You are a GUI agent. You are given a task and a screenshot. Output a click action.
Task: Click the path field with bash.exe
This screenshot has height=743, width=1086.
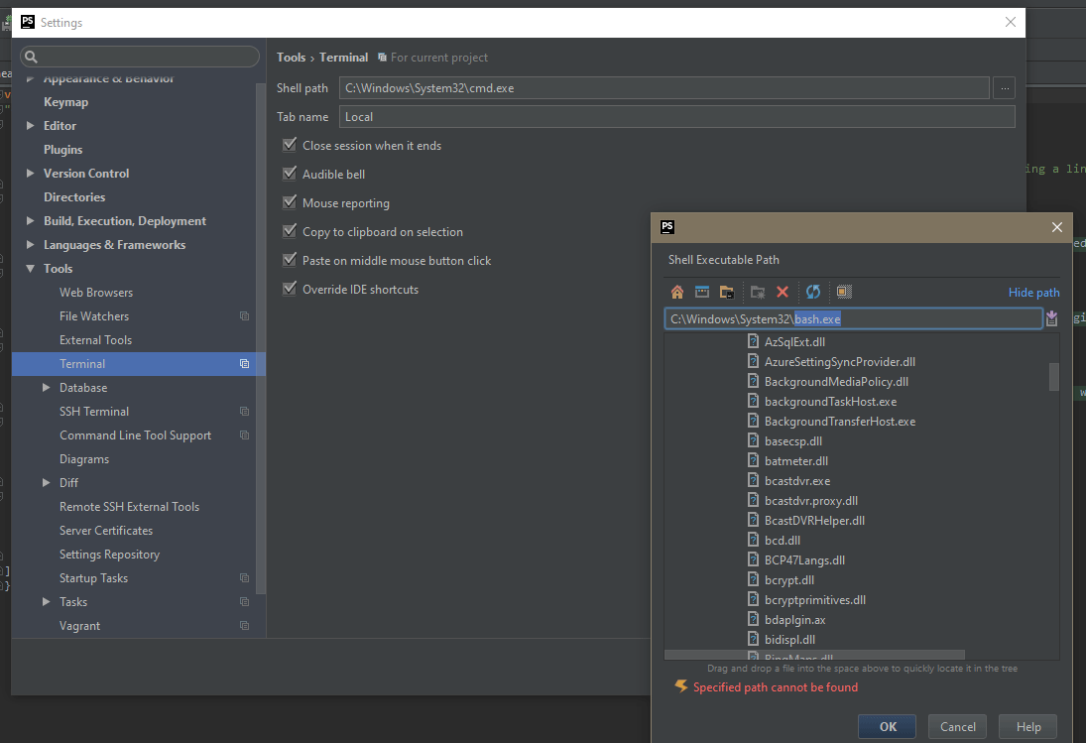(x=853, y=318)
